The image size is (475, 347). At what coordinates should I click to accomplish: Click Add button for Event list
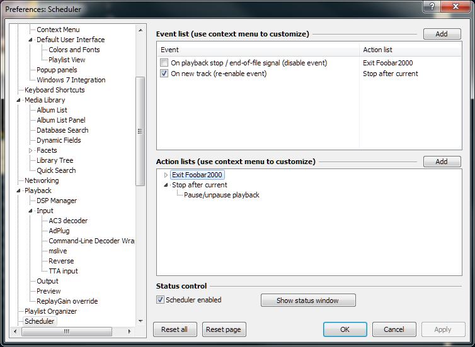(442, 34)
